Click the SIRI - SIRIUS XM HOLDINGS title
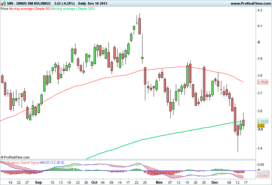272x185 pixels. [29, 3]
